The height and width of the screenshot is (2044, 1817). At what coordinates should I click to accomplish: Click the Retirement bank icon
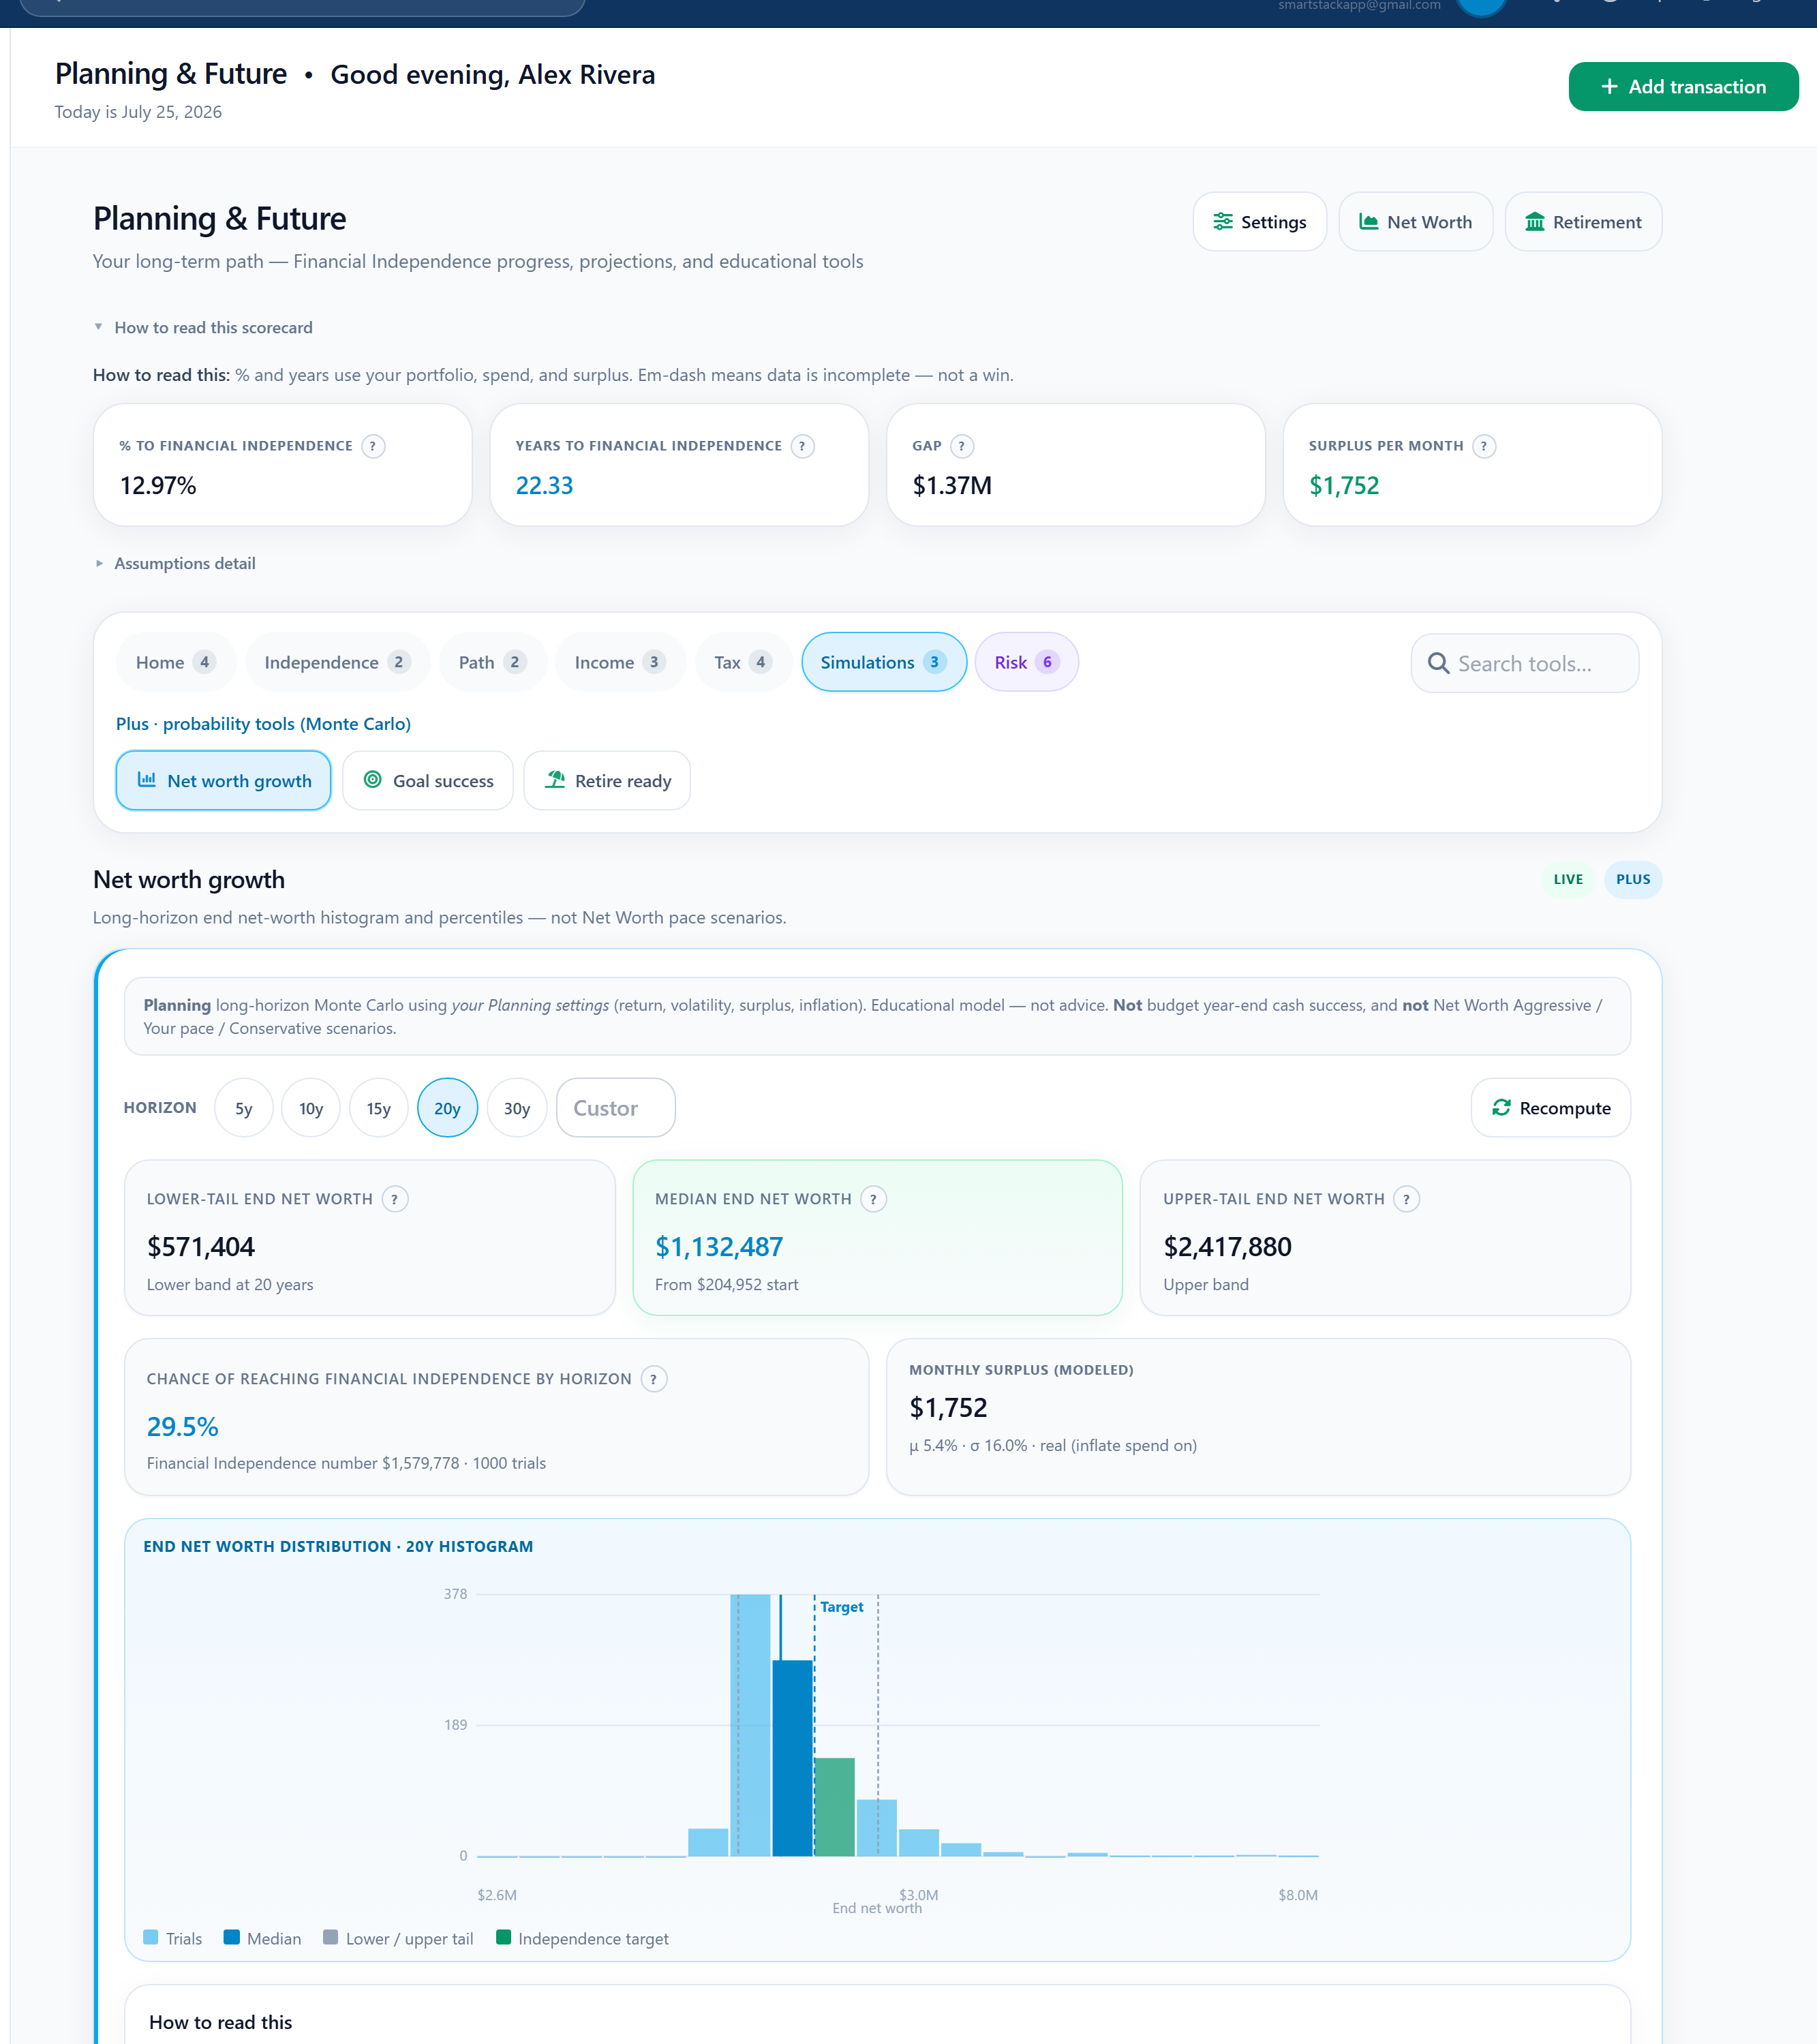tap(1535, 222)
